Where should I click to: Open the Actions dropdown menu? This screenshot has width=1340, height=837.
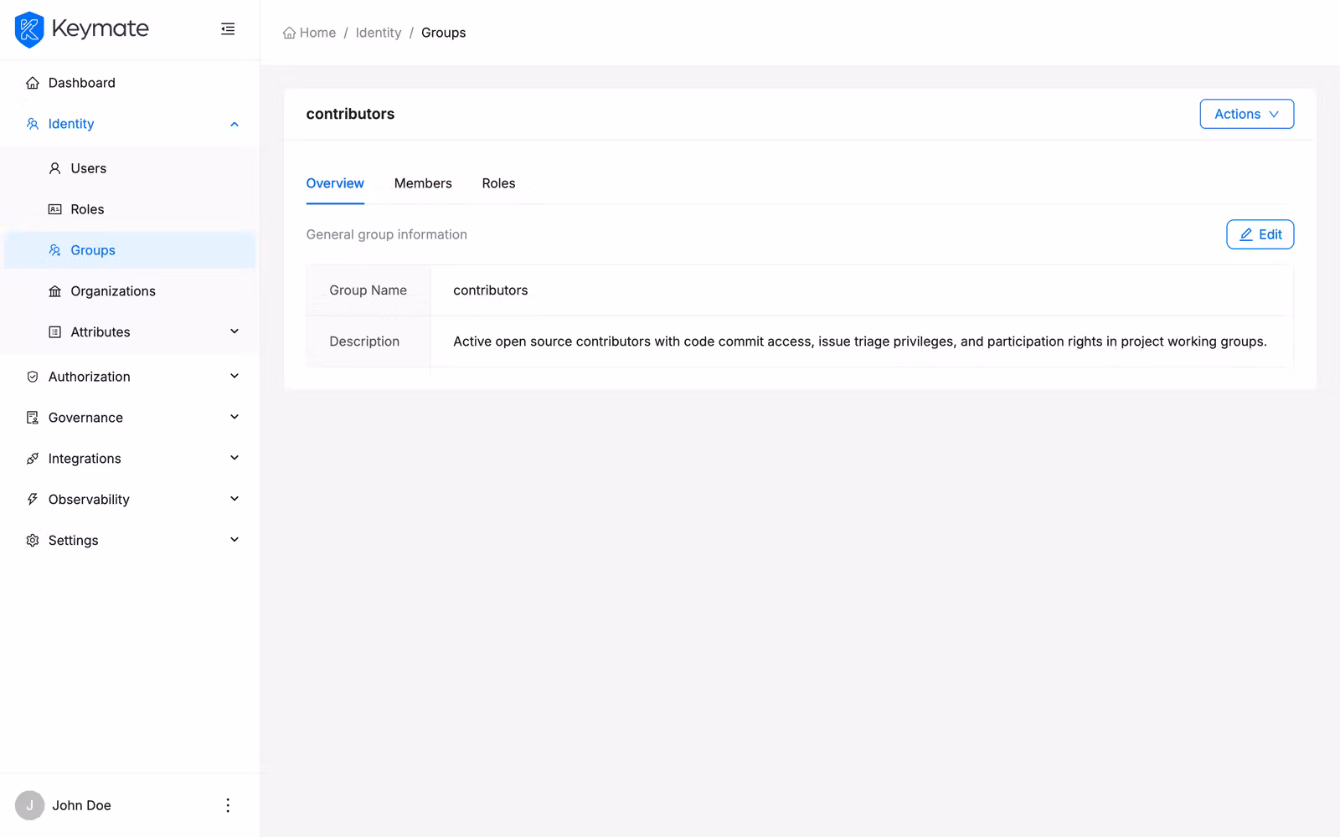point(1246,114)
